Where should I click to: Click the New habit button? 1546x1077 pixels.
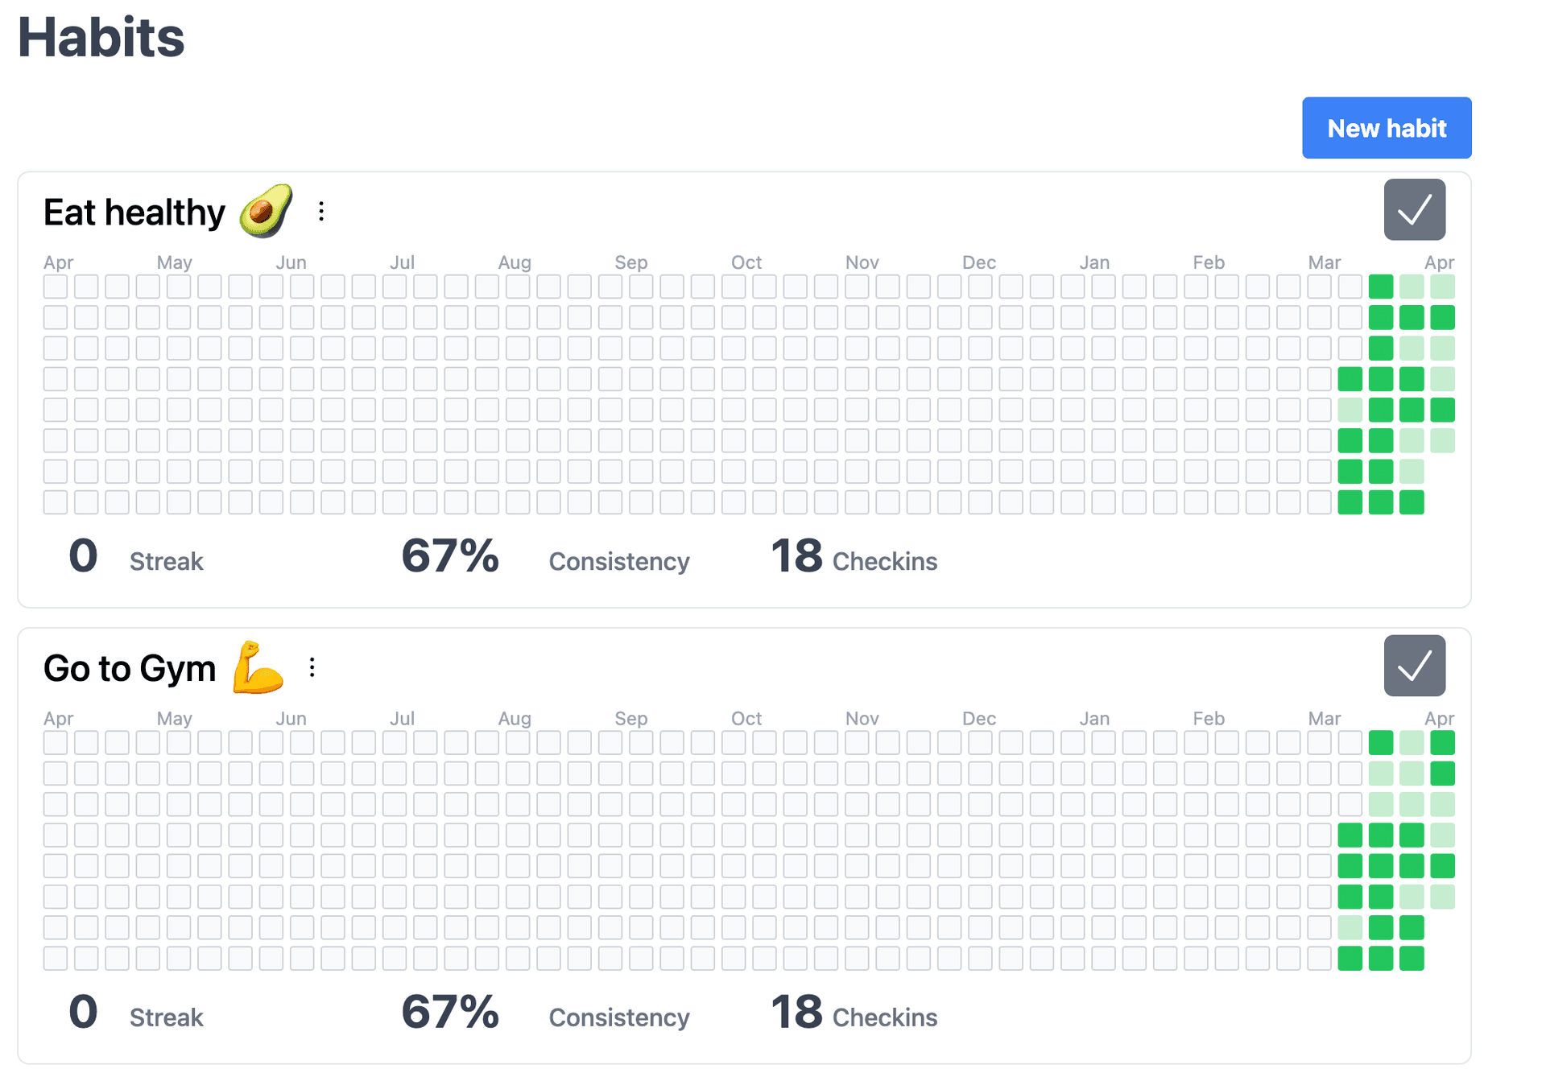[1386, 128]
